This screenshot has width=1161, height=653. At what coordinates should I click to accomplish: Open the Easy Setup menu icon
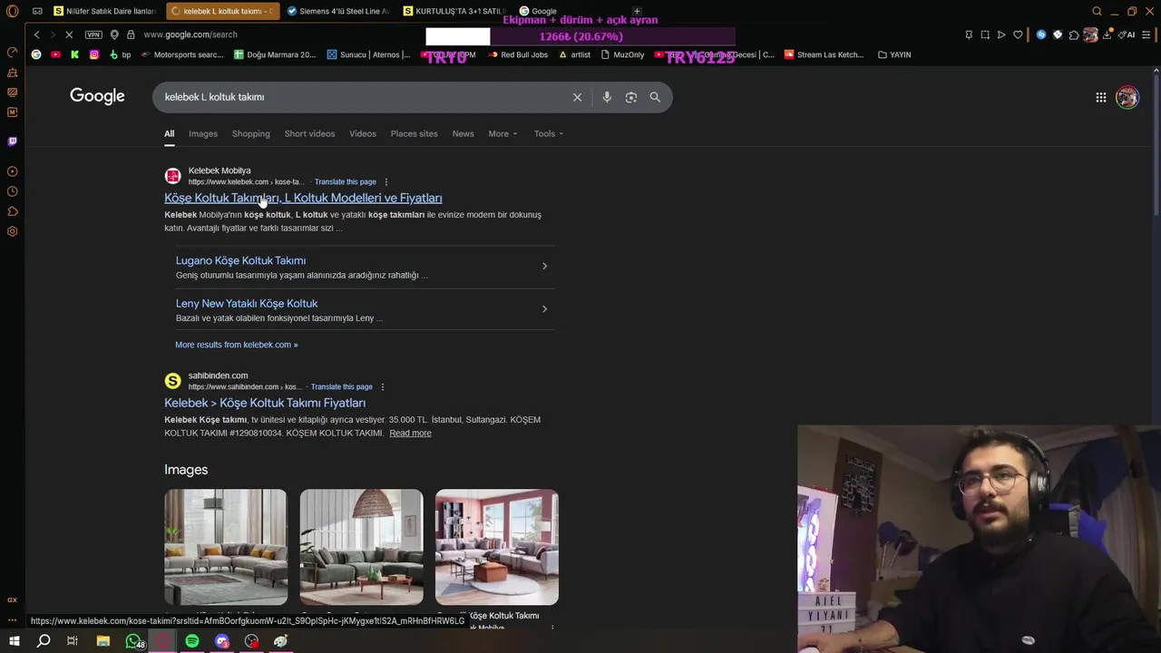[x=1146, y=34]
